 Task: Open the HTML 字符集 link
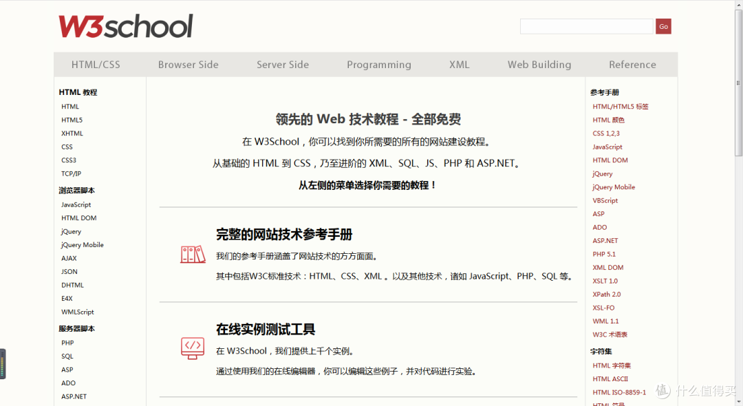pos(612,365)
